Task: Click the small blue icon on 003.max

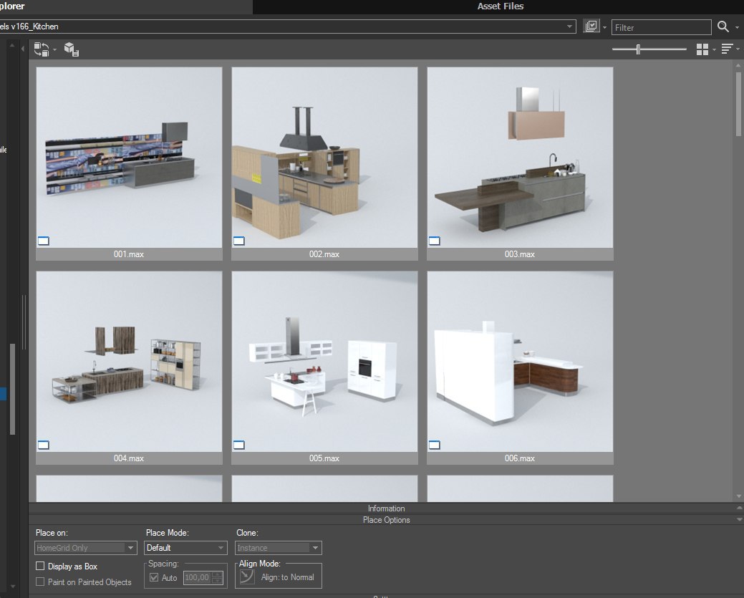Action: point(434,241)
